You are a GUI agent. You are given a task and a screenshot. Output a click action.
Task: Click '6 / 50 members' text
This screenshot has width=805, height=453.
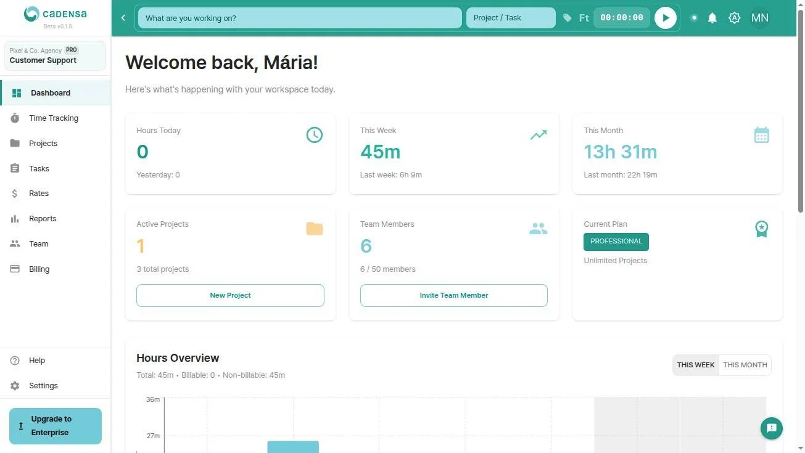(x=388, y=269)
